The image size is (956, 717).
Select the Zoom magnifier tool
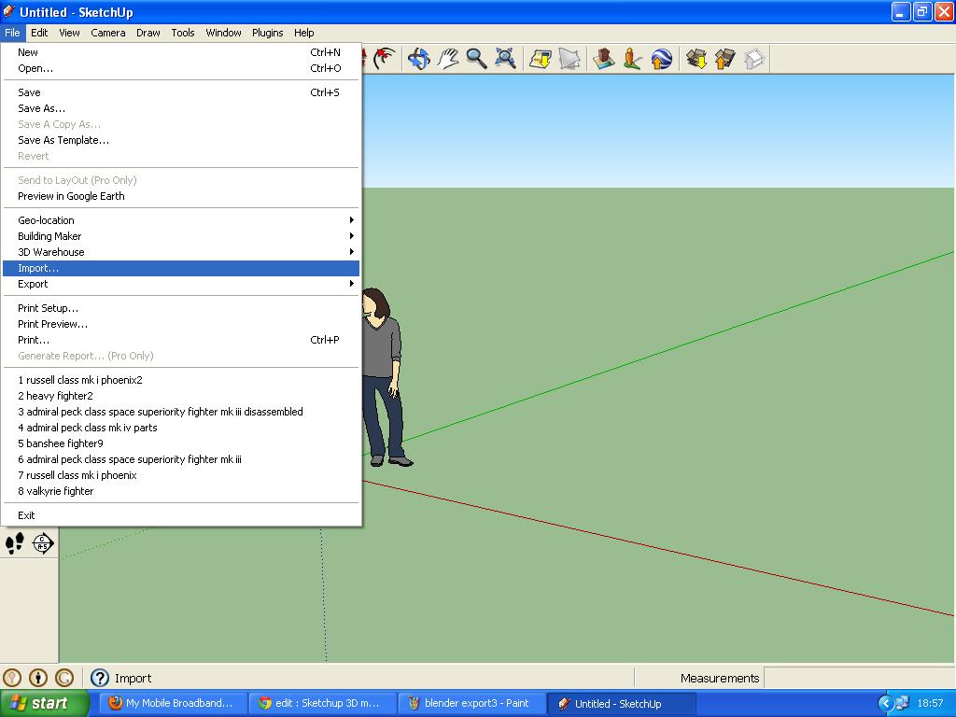point(476,59)
